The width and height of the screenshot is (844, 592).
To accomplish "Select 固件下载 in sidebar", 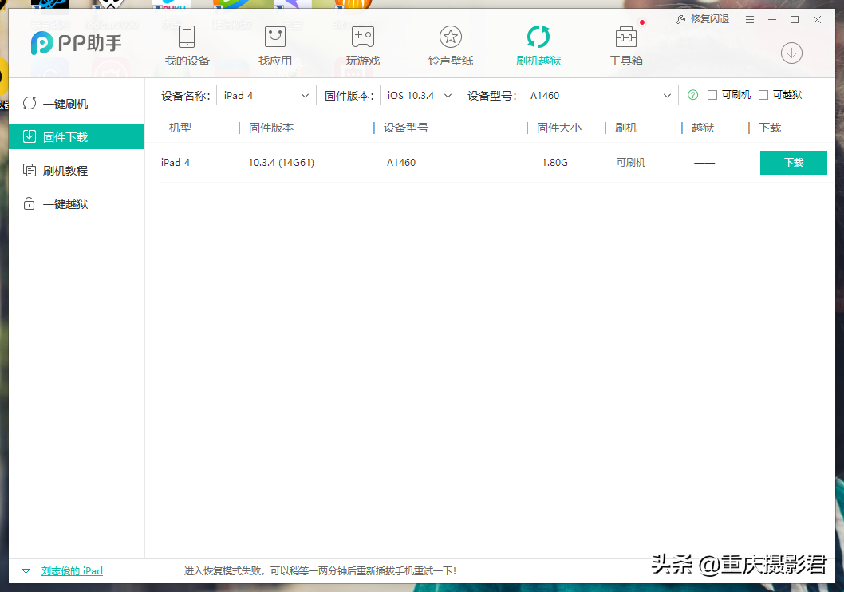I will coord(76,136).
